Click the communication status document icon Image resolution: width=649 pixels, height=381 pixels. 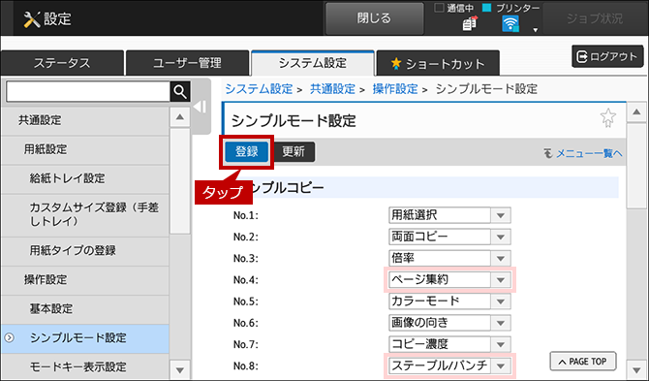tap(470, 23)
